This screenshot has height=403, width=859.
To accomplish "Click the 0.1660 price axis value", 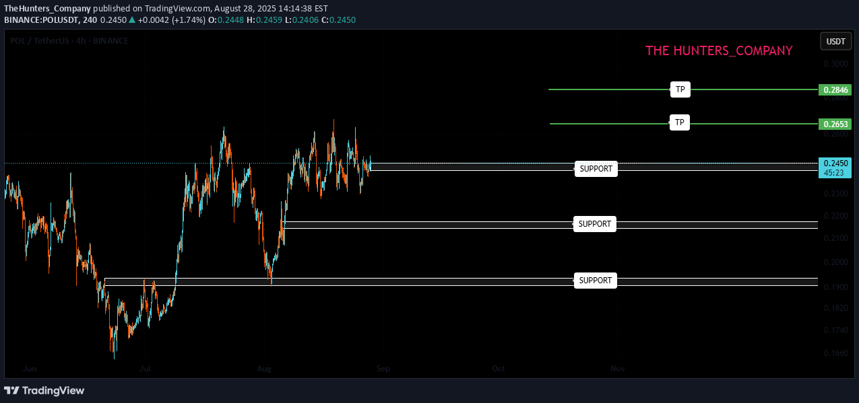I will [x=835, y=353].
